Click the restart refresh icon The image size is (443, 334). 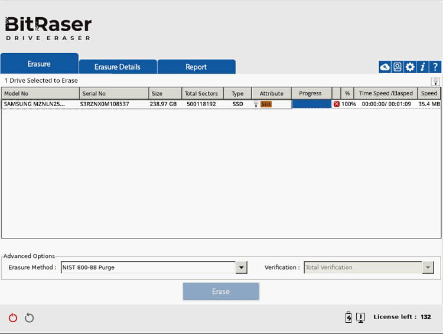[x=29, y=318]
